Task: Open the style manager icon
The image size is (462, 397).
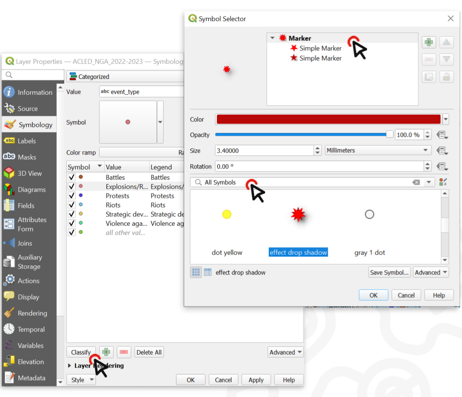Action: pos(443,182)
